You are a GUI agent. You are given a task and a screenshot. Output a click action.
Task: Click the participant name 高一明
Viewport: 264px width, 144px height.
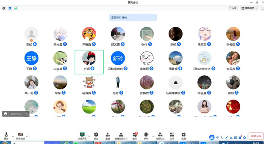tap(29, 93)
